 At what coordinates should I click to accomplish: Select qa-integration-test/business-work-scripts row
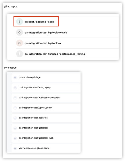point(46,98)
